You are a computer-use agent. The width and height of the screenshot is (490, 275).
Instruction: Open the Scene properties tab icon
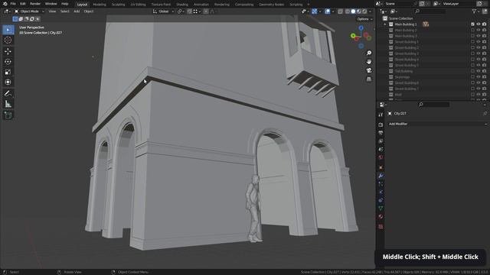(x=381, y=150)
